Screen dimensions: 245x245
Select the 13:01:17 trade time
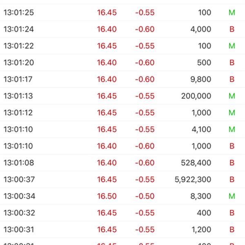point(19,80)
